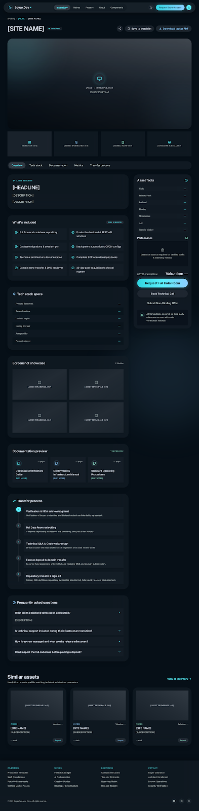Click Save to watchlist
This screenshot has width=199, height=811.
pos(139,29)
